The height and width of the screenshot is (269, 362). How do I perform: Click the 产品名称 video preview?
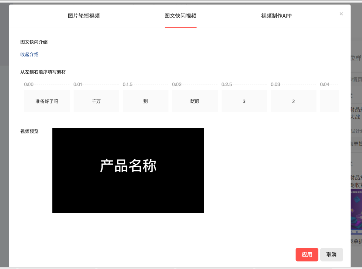point(128,170)
